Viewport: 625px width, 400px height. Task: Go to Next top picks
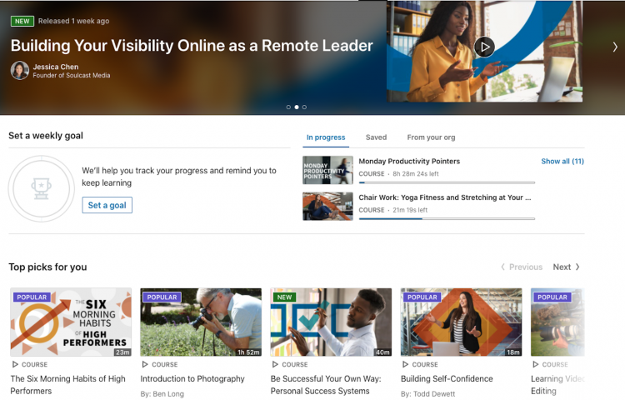pyautogui.click(x=567, y=267)
